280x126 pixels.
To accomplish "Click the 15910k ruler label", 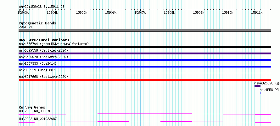I will (x=227, y=13).
